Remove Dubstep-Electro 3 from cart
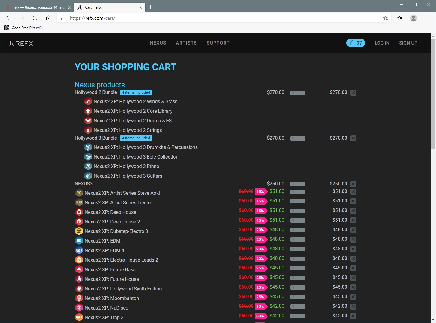This screenshot has height=323, width=436. (x=353, y=230)
